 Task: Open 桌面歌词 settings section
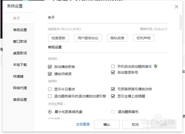(x=20, y=53)
